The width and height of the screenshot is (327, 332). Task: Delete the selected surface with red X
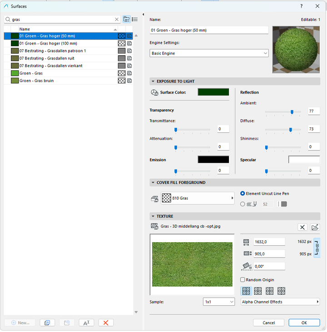106,322
